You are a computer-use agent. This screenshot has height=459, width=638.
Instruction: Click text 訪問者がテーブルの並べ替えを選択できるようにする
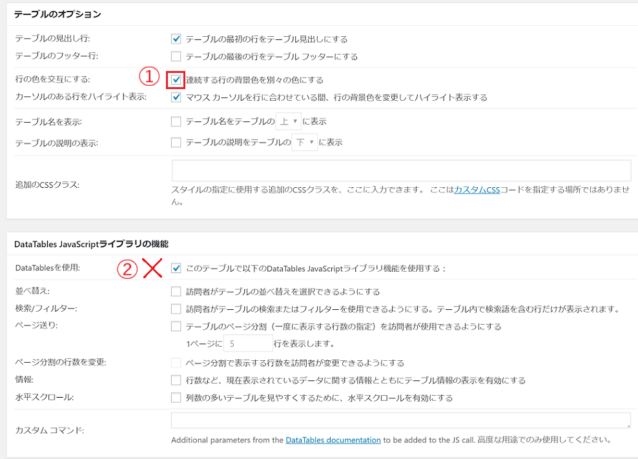click(283, 292)
